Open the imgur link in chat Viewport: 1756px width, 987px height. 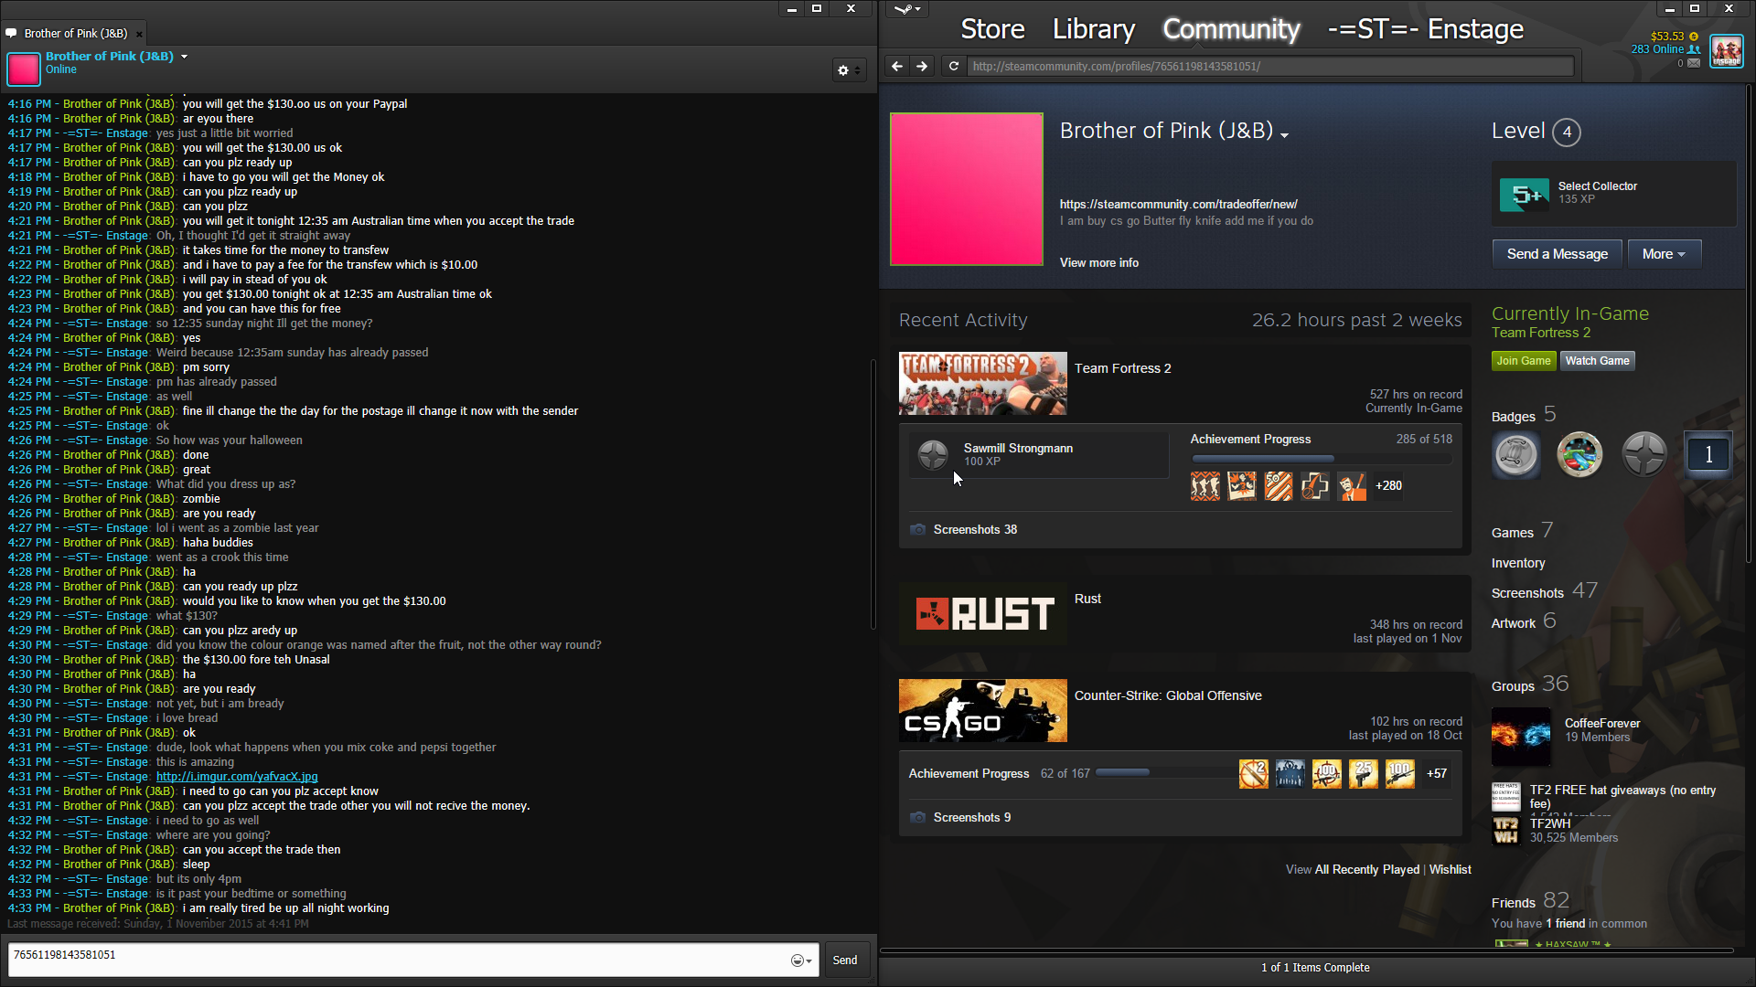[237, 777]
